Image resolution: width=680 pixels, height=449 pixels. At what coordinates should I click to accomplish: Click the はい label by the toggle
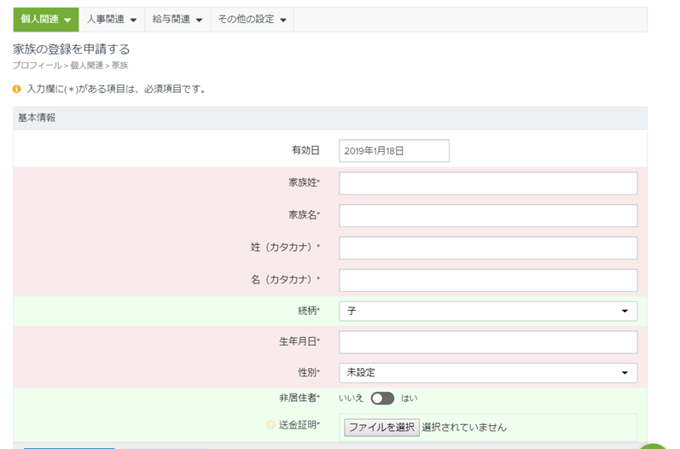(409, 399)
